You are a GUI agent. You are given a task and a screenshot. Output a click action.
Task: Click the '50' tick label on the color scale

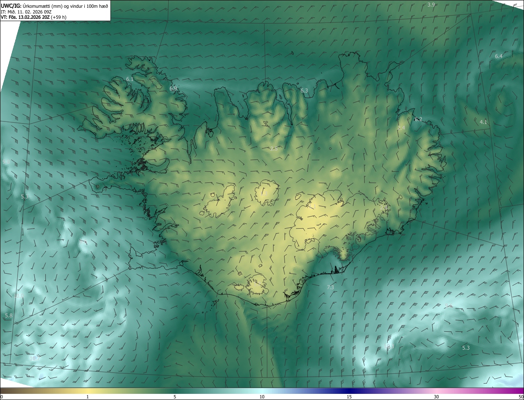pyautogui.click(x=521, y=397)
